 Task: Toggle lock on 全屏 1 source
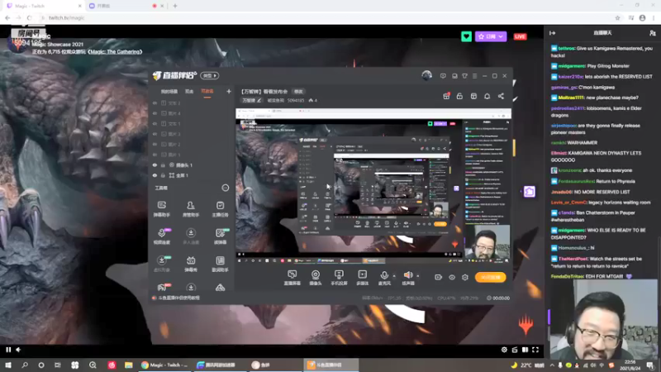click(163, 175)
